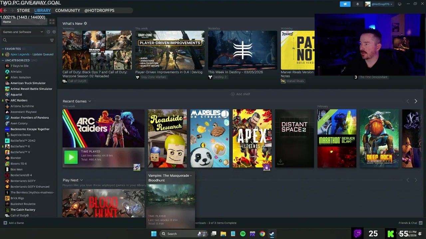Screen dimensions: 426x239
Task: Click the Borderlands 4 list icon
Action: pyautogui.click(x=7, y=175)
